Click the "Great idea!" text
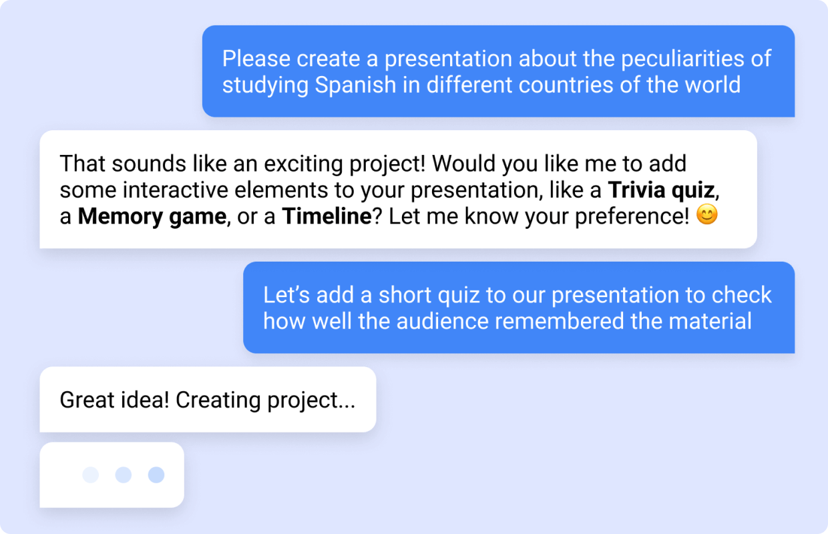This screenshot has height=534, width=828. pos(115,400)
